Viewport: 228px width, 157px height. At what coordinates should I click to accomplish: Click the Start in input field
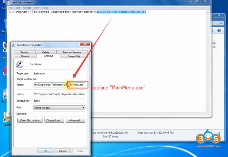(59, 94)
